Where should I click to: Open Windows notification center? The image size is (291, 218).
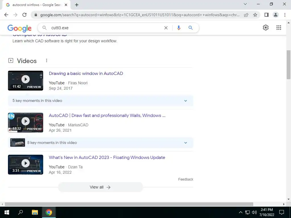282,212
